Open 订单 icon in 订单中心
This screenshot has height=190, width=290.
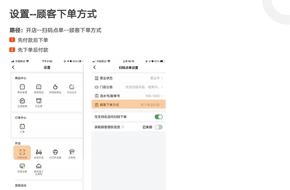pos(22,126)
